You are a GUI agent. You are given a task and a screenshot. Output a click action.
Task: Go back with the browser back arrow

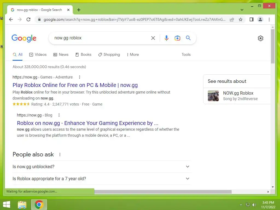coord(11,19)
